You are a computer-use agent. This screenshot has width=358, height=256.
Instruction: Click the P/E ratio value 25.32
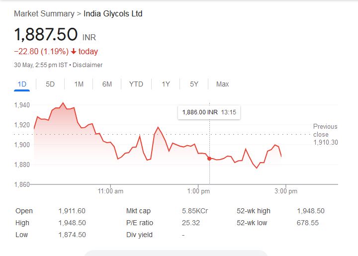pos(191,223)
